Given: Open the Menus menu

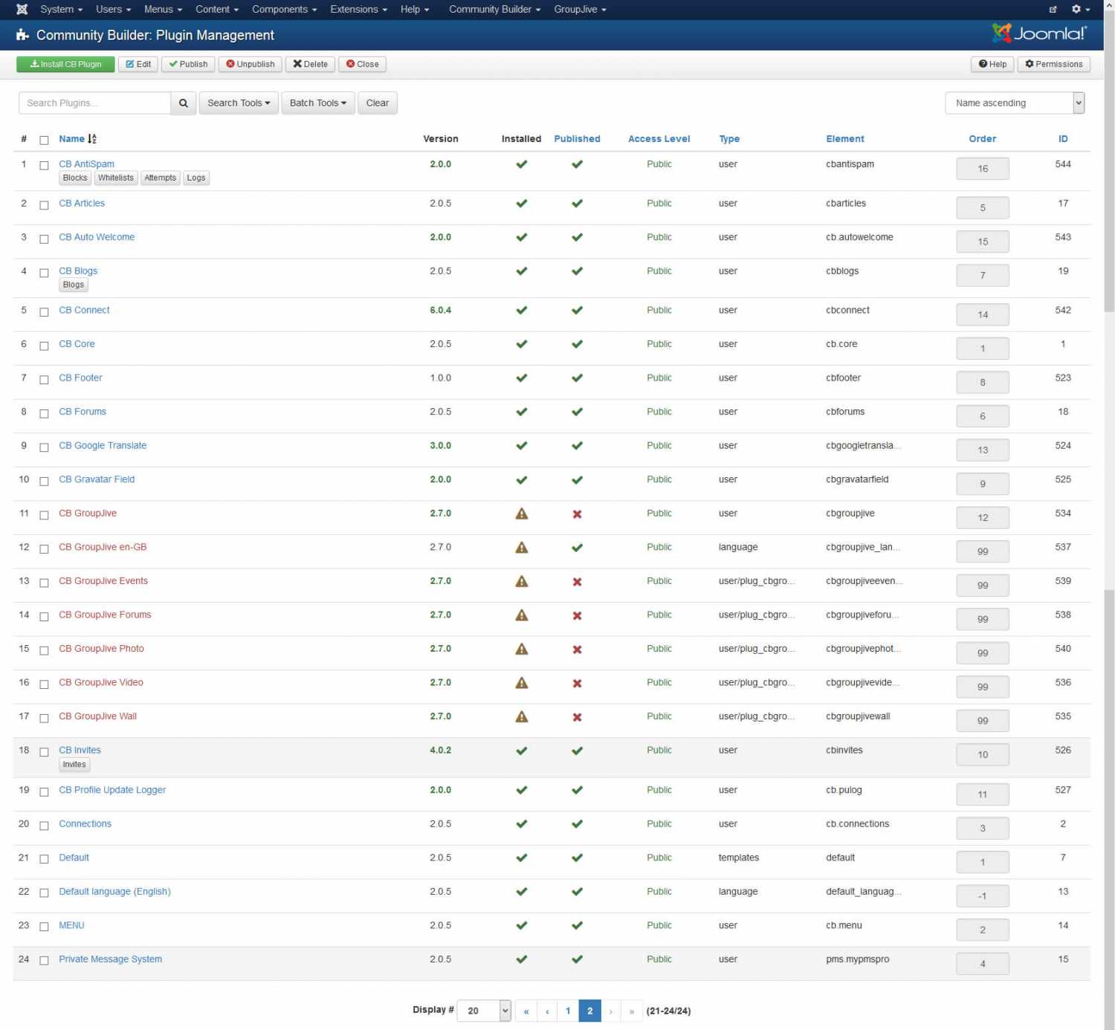Looking at the screenshot, I should click(x=163, y=10).
